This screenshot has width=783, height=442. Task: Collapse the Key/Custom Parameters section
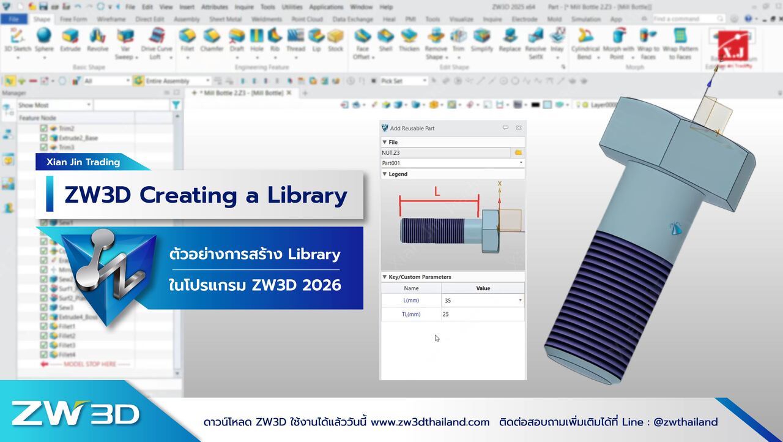click(384, 277)
